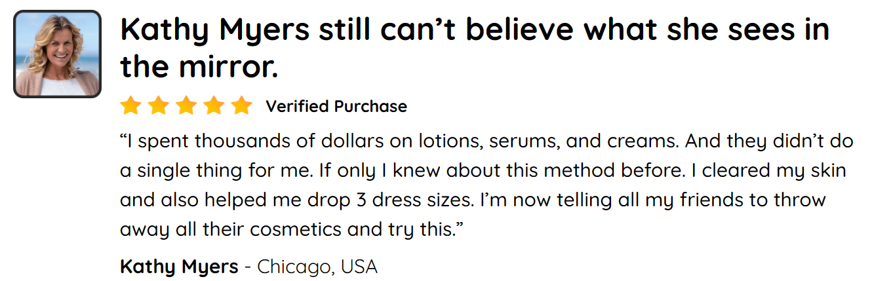
Task: Click the Verified Purchase label
Action: [336, 106]
